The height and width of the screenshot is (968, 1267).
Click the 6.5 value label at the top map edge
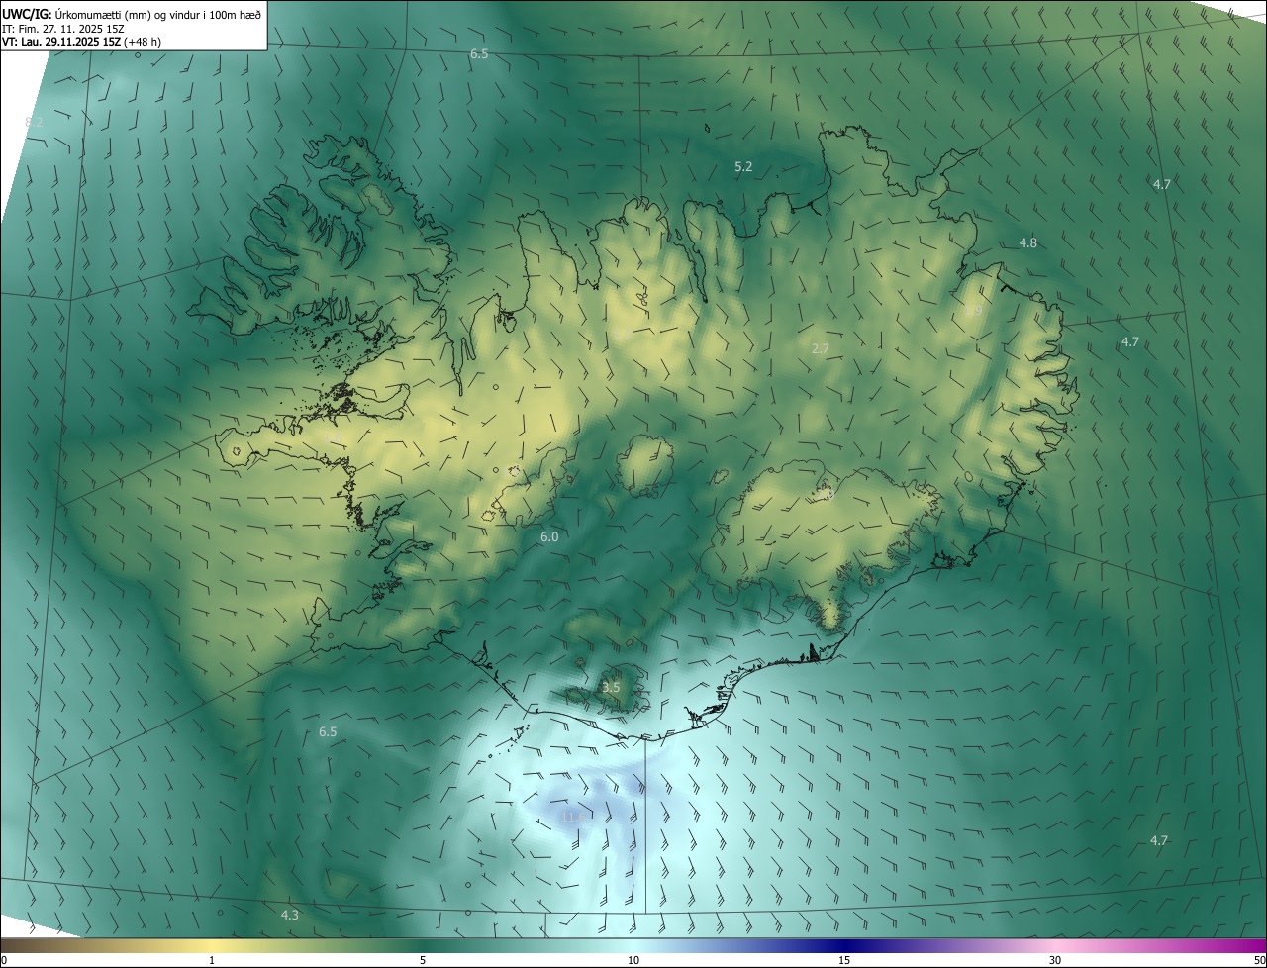point(479,53)
